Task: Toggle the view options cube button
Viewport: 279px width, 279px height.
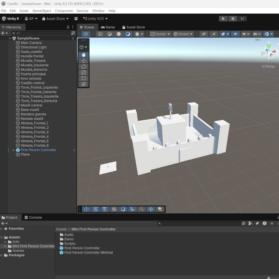Action: point(85,34)
